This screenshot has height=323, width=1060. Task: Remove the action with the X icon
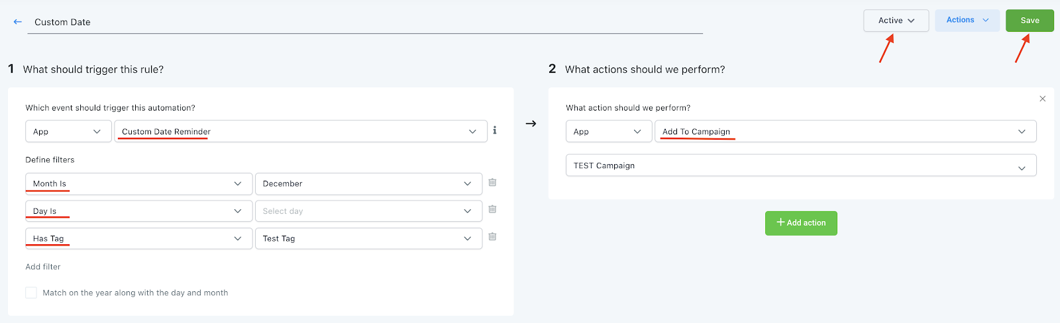click(x=1042, y=99)
